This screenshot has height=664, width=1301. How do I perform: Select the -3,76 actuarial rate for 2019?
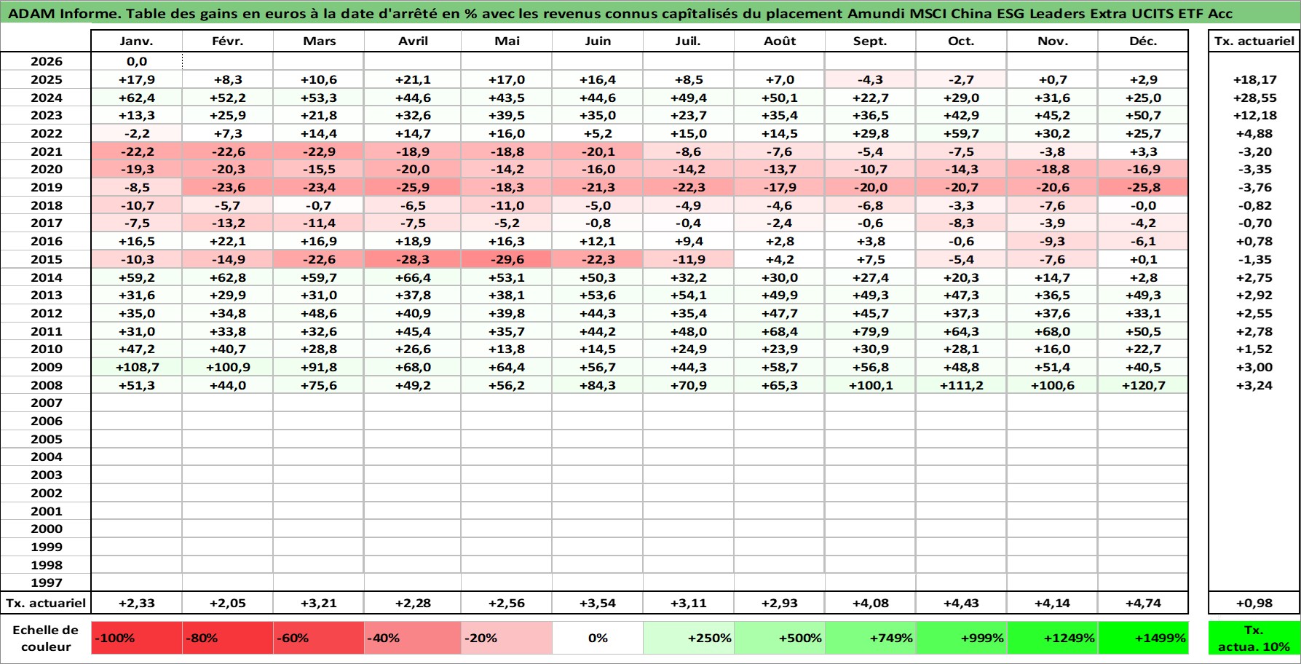pyautogui.click(x=1254, y=188)
